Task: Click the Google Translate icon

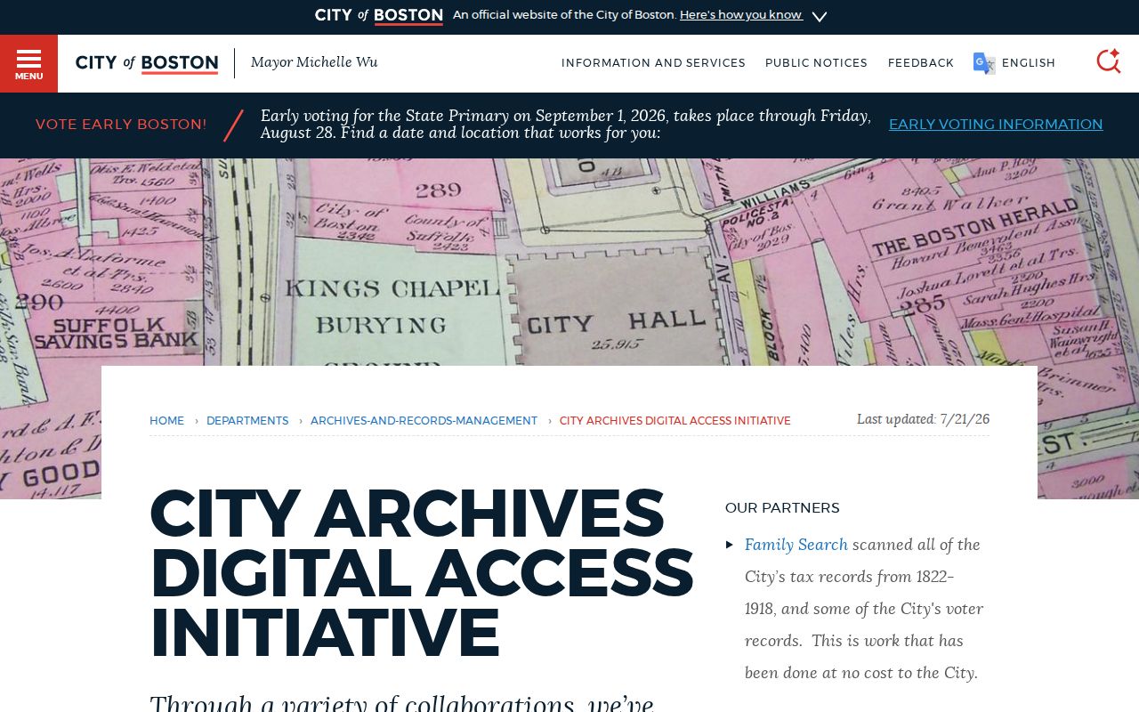Action: [x=984, y=63]
